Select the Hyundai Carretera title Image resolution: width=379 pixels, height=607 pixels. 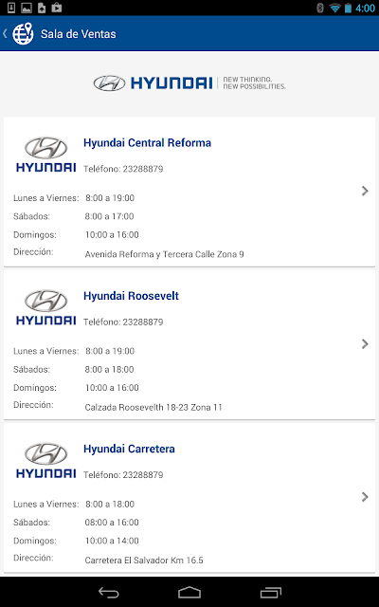coord(129,449)
